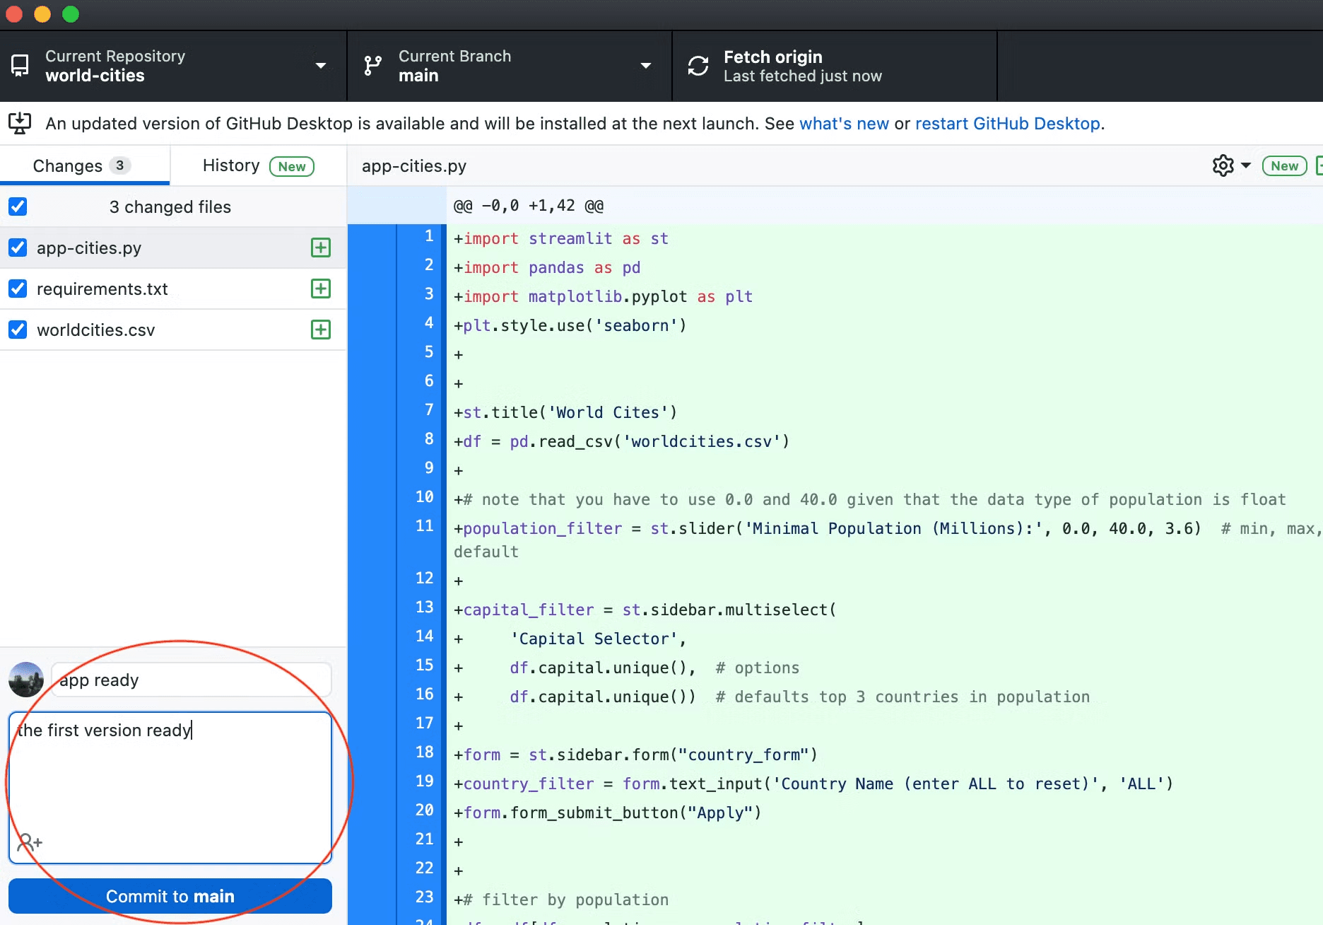Click the commit description text area
The height and width of the screenshot is (925, 1323).
pos(170,787)
